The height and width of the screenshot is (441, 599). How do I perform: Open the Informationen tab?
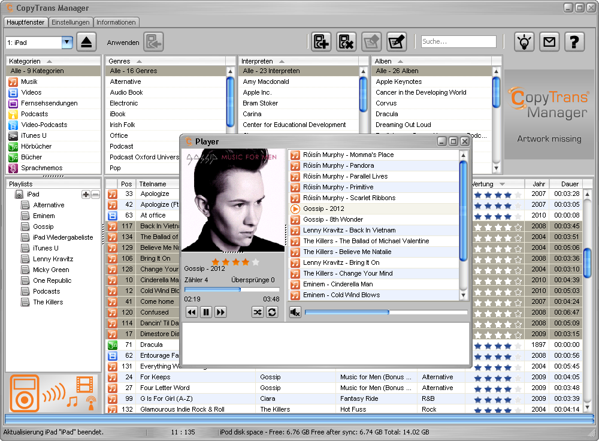tap(116, 22)
